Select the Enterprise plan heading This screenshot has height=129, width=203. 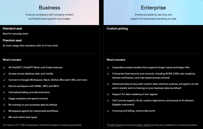153,8
